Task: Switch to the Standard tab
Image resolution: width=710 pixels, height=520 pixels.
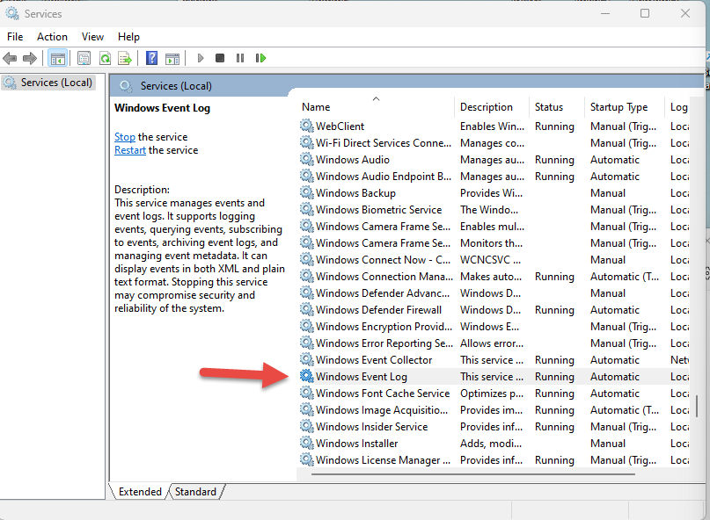Action: point(195,492)
